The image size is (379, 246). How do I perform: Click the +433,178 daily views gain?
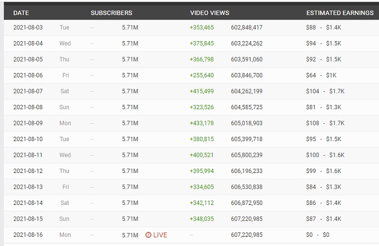[x=201, y=123]
